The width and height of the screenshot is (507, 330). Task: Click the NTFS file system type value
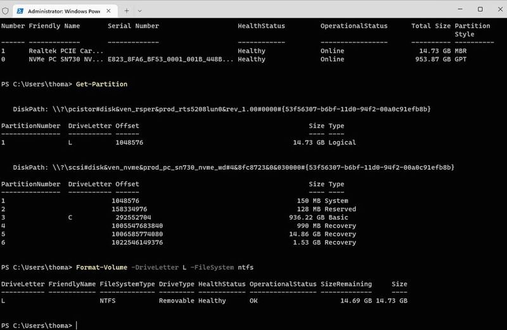[107, 301]
